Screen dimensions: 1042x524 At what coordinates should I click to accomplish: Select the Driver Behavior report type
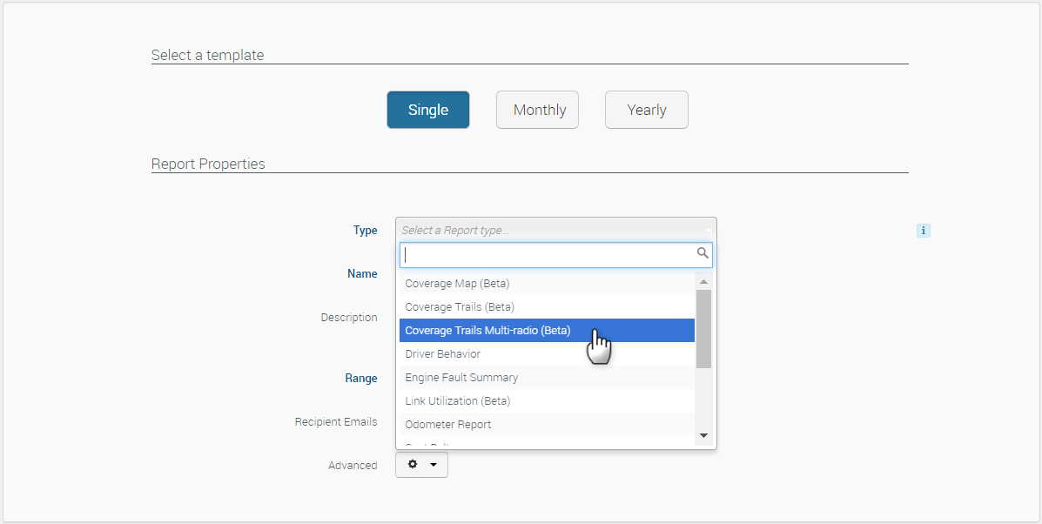tap(442, 354)
